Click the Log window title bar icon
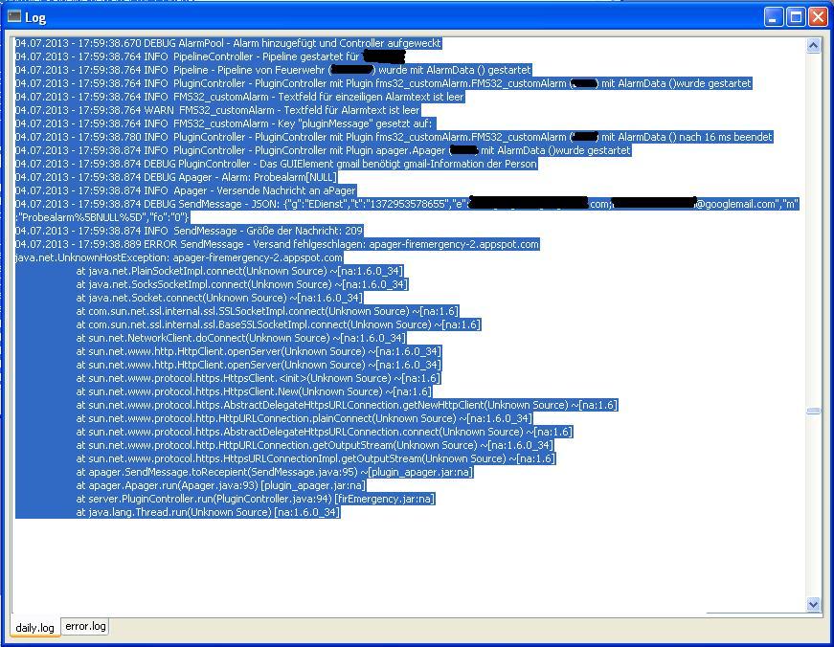The height and width of the screenshot is (647, 834). (x=14, y=16)
